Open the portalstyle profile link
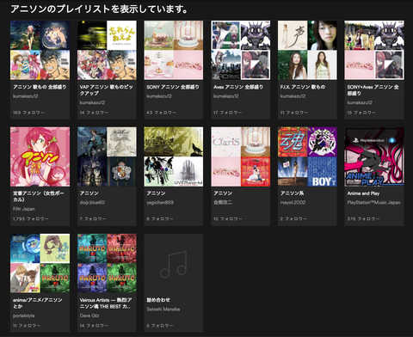 (x=23, y=316)
